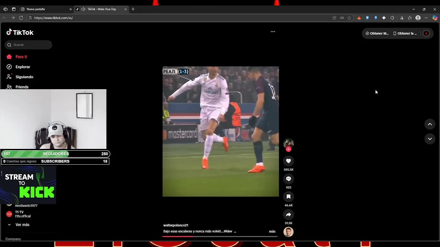
Task: Go to next video with down chevron
Action: (x=430, y=139)
